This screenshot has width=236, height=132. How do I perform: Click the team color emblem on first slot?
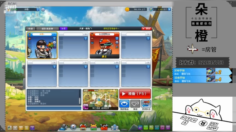(30, 34)
